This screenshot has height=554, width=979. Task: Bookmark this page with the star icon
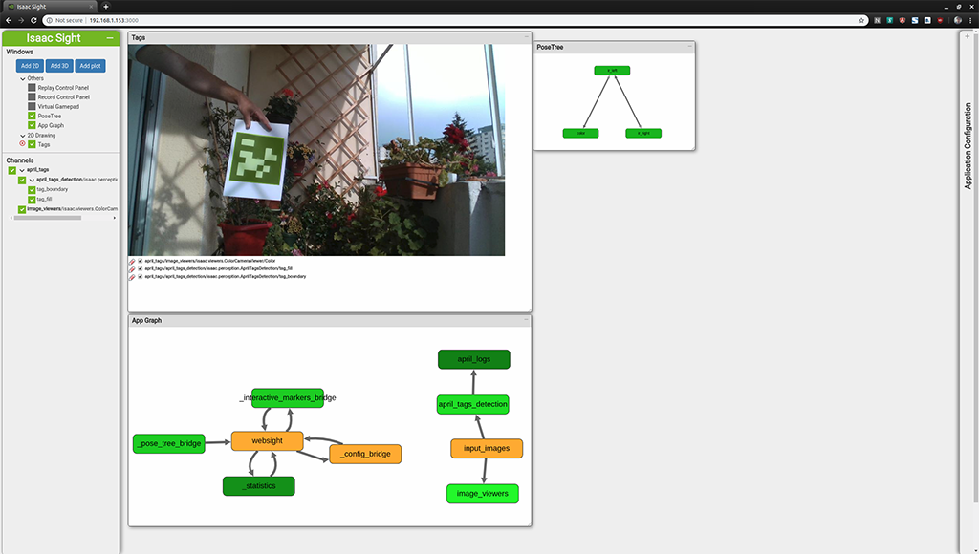point(861,19)
